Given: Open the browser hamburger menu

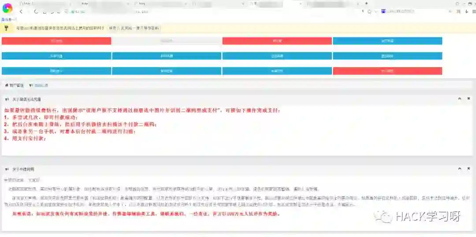Looking at the screenshot, I should click(474, 11).
